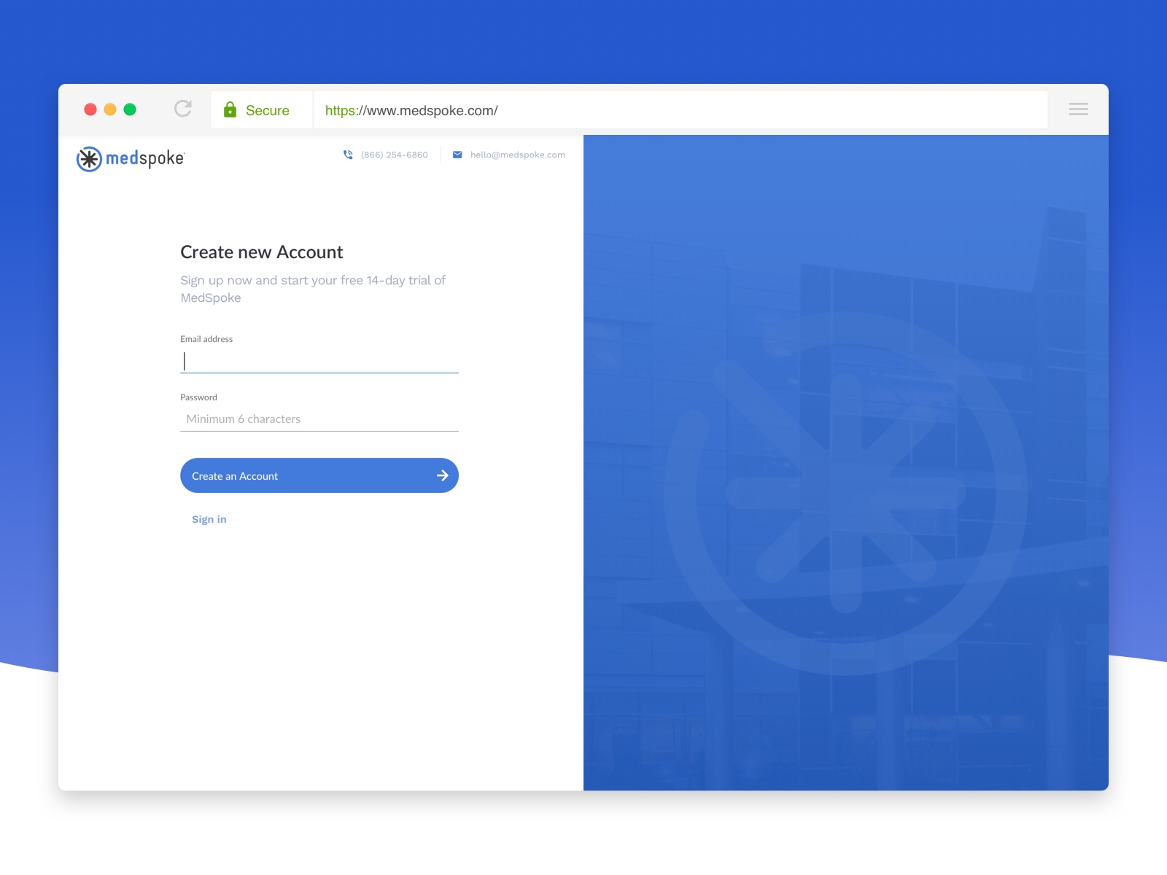Image resolution: width=1167 pixels, height=875 pixels.
Task: Click the Secure label in address bar
Action: tap(268, 110)
